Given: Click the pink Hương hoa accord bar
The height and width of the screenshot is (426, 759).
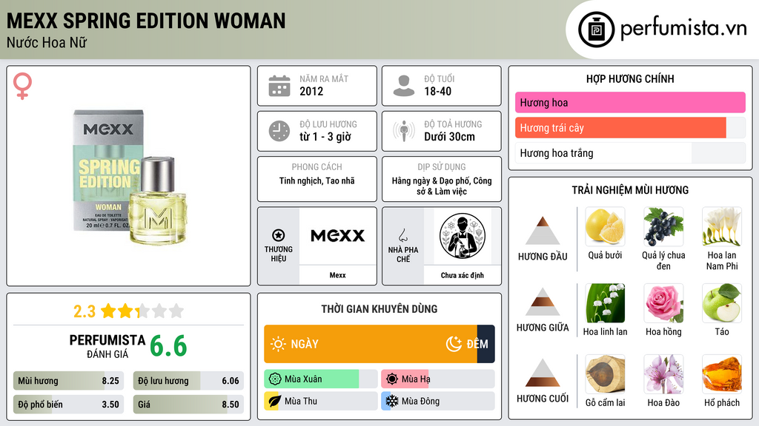Looking at the screenshot, I should [630, 102].
